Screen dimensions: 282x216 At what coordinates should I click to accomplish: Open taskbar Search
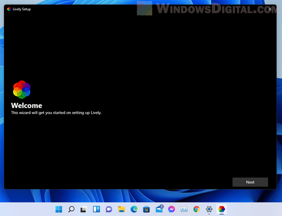point(71,209)
